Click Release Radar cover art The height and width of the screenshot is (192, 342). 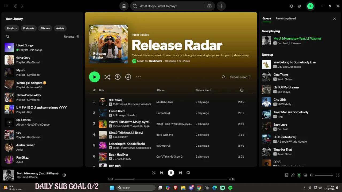click(x=108, y=44)
